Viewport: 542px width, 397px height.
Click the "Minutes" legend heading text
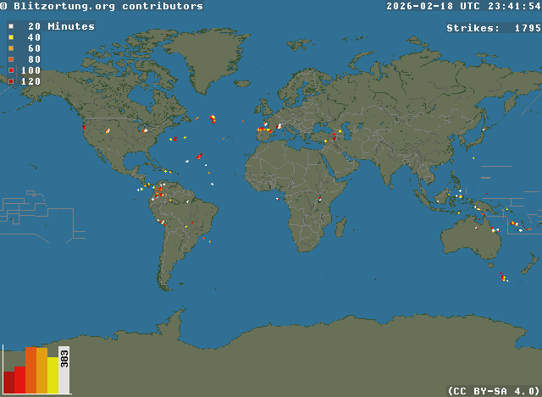pyautogui.click(x=70, y=26)
